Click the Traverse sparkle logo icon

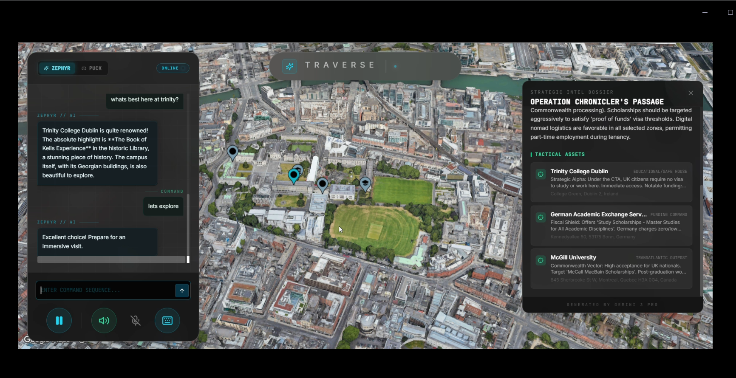tap(290, 66)
